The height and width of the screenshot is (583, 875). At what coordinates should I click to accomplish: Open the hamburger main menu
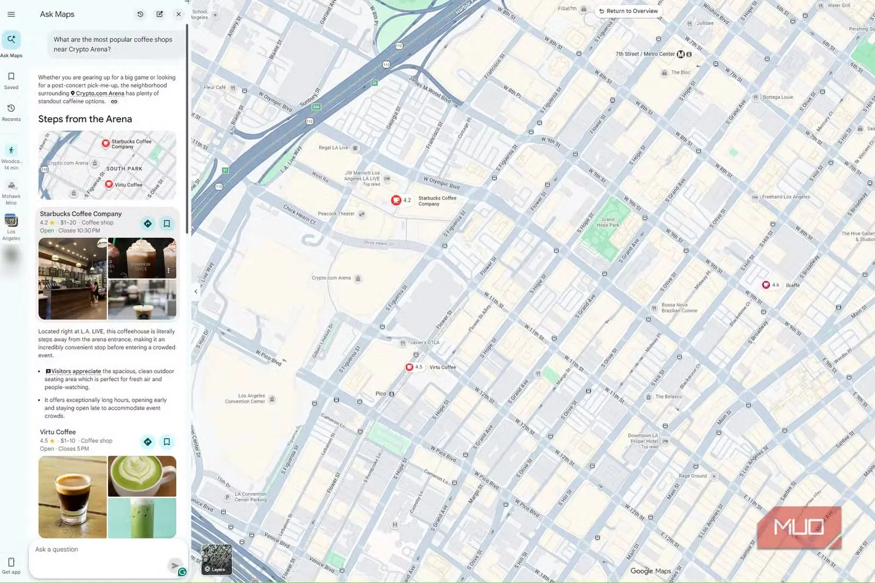pyautogui.click(x=11, y=14)
